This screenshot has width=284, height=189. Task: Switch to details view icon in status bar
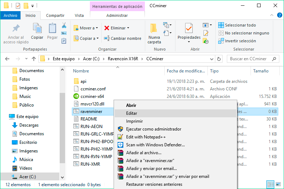pos(271,184)
